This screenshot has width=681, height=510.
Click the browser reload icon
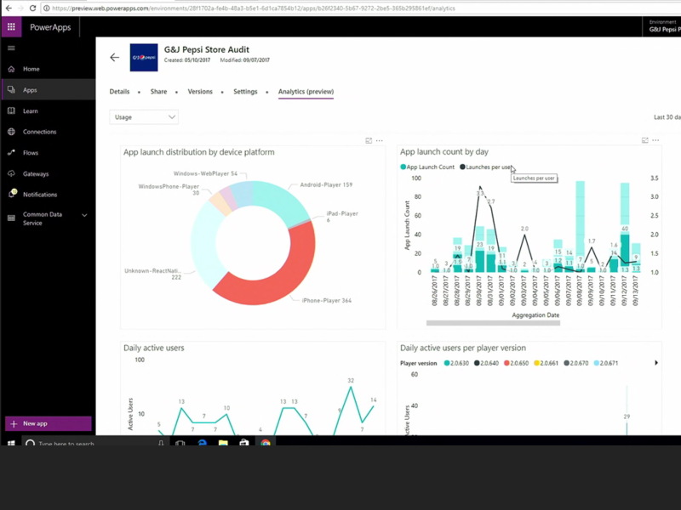click(32, 8)
